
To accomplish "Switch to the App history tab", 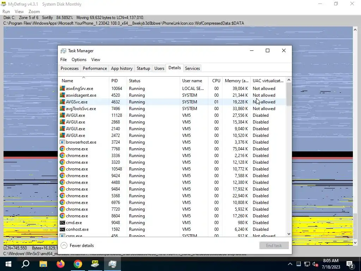I will coord(122,68).
